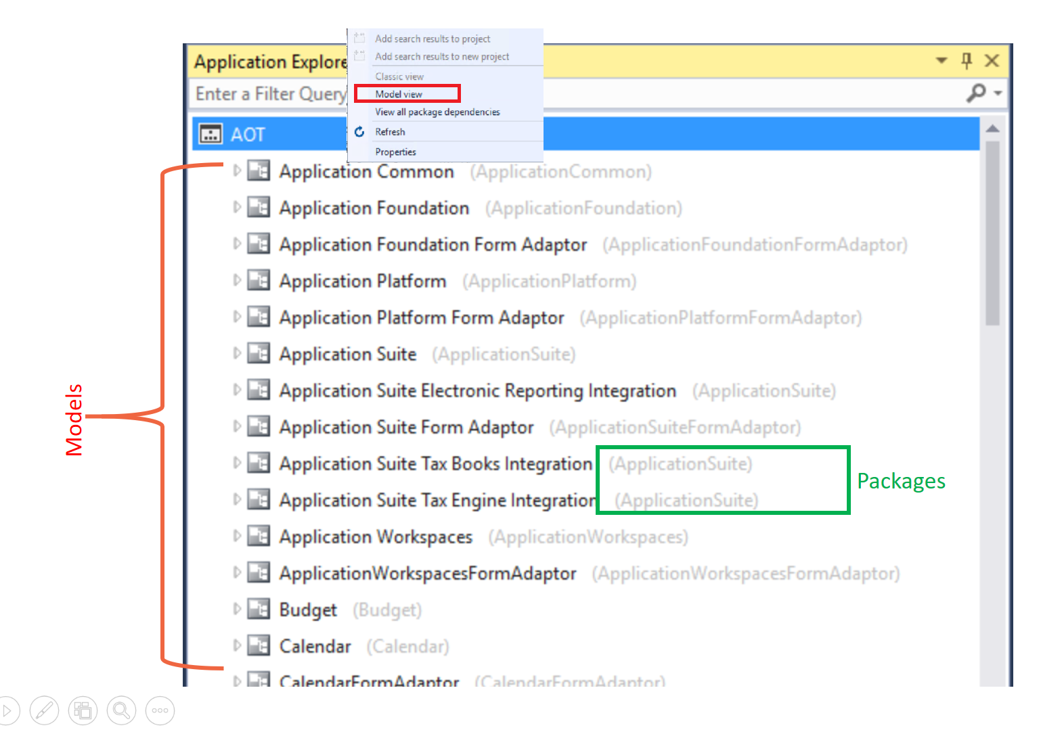Click the scrollbar up arrow

pos(992,129)
